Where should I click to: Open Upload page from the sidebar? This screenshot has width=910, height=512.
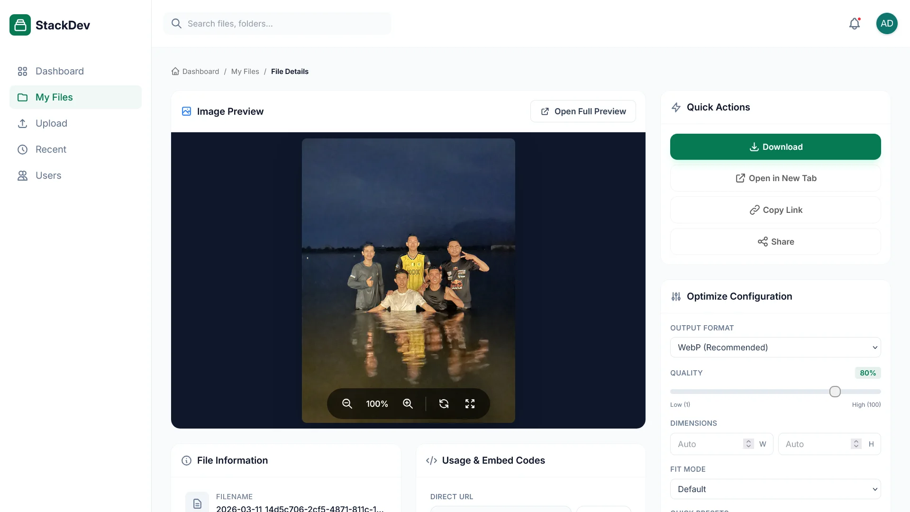click(51, 123)
